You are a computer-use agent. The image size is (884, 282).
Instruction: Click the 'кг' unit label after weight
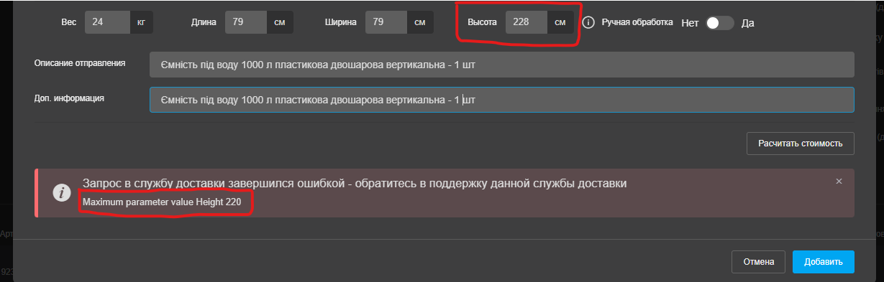141,22
